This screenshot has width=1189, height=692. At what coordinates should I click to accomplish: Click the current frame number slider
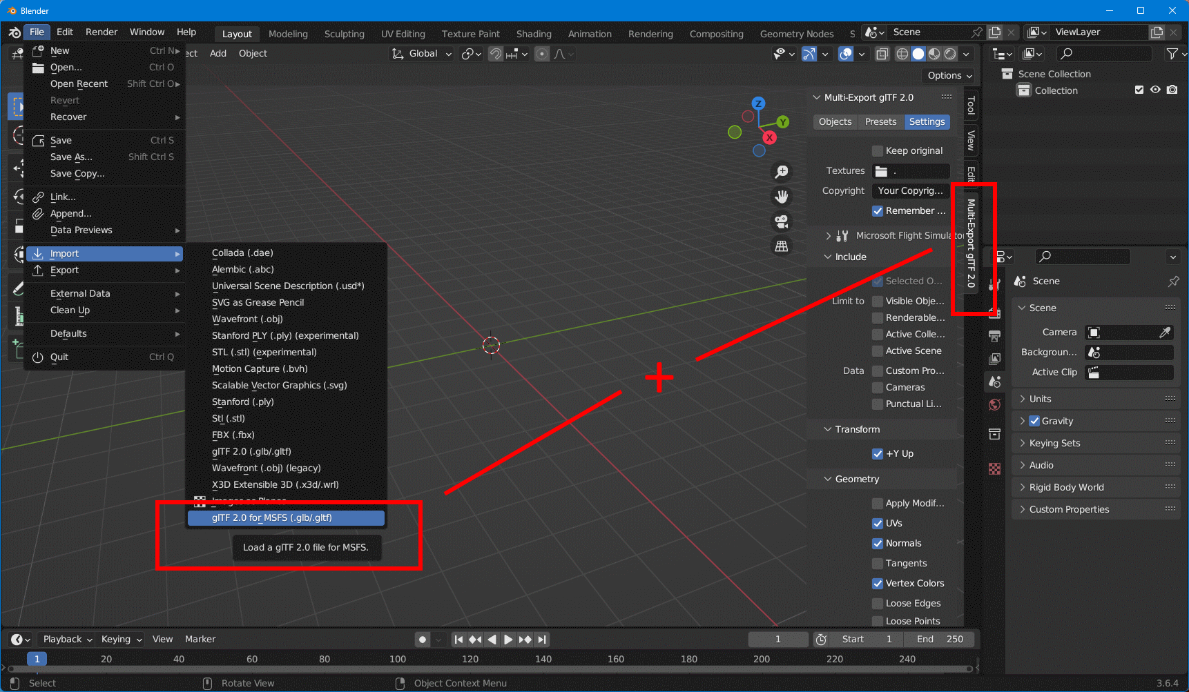coord(777,639)
